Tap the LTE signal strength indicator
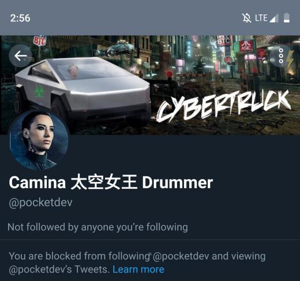Viewport: 300px width, 281px height. 267,18
